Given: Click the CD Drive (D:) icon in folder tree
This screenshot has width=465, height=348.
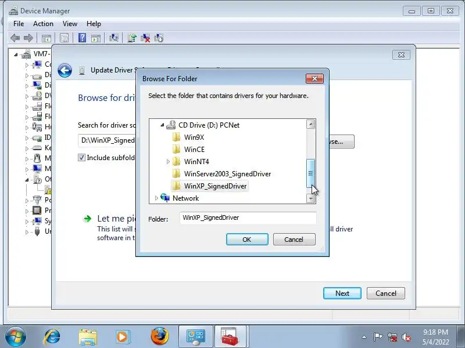Looking at the screenshot, I should tap(171, 125).
